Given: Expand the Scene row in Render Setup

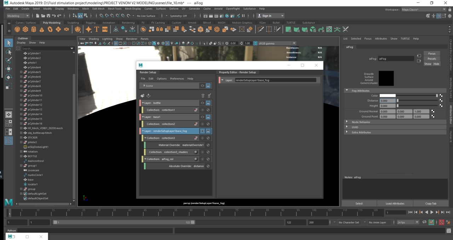Looking at the screenshot, I should coord(144,86).
